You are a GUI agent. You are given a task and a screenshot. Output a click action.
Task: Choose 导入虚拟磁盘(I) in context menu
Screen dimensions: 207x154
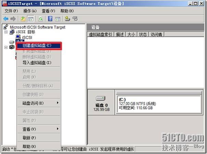click(x=39, y=63)
